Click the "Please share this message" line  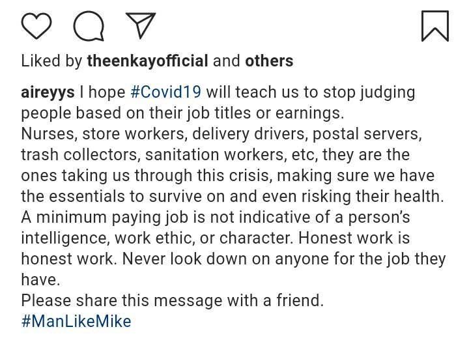coord(173,301)
